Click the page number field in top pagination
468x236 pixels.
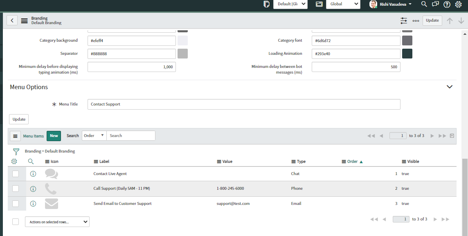coord(398,136)
